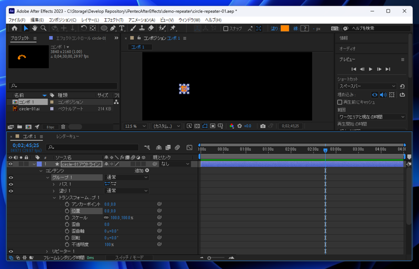
Task: Click the Home icon in toolbar
Action: 15,28
